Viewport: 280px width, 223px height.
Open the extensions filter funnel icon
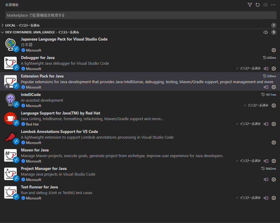click(x=250, y=5)
